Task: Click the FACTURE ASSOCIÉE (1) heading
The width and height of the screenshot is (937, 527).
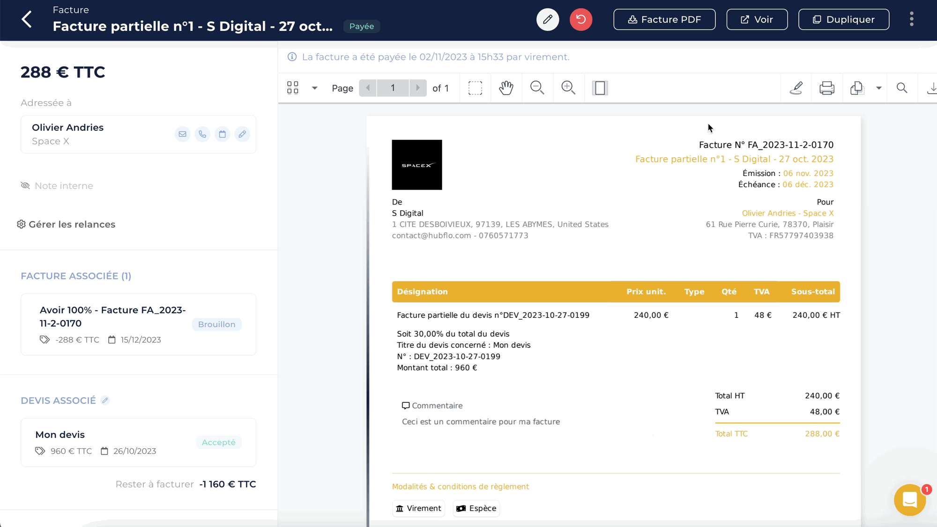Action: (76, 276)
